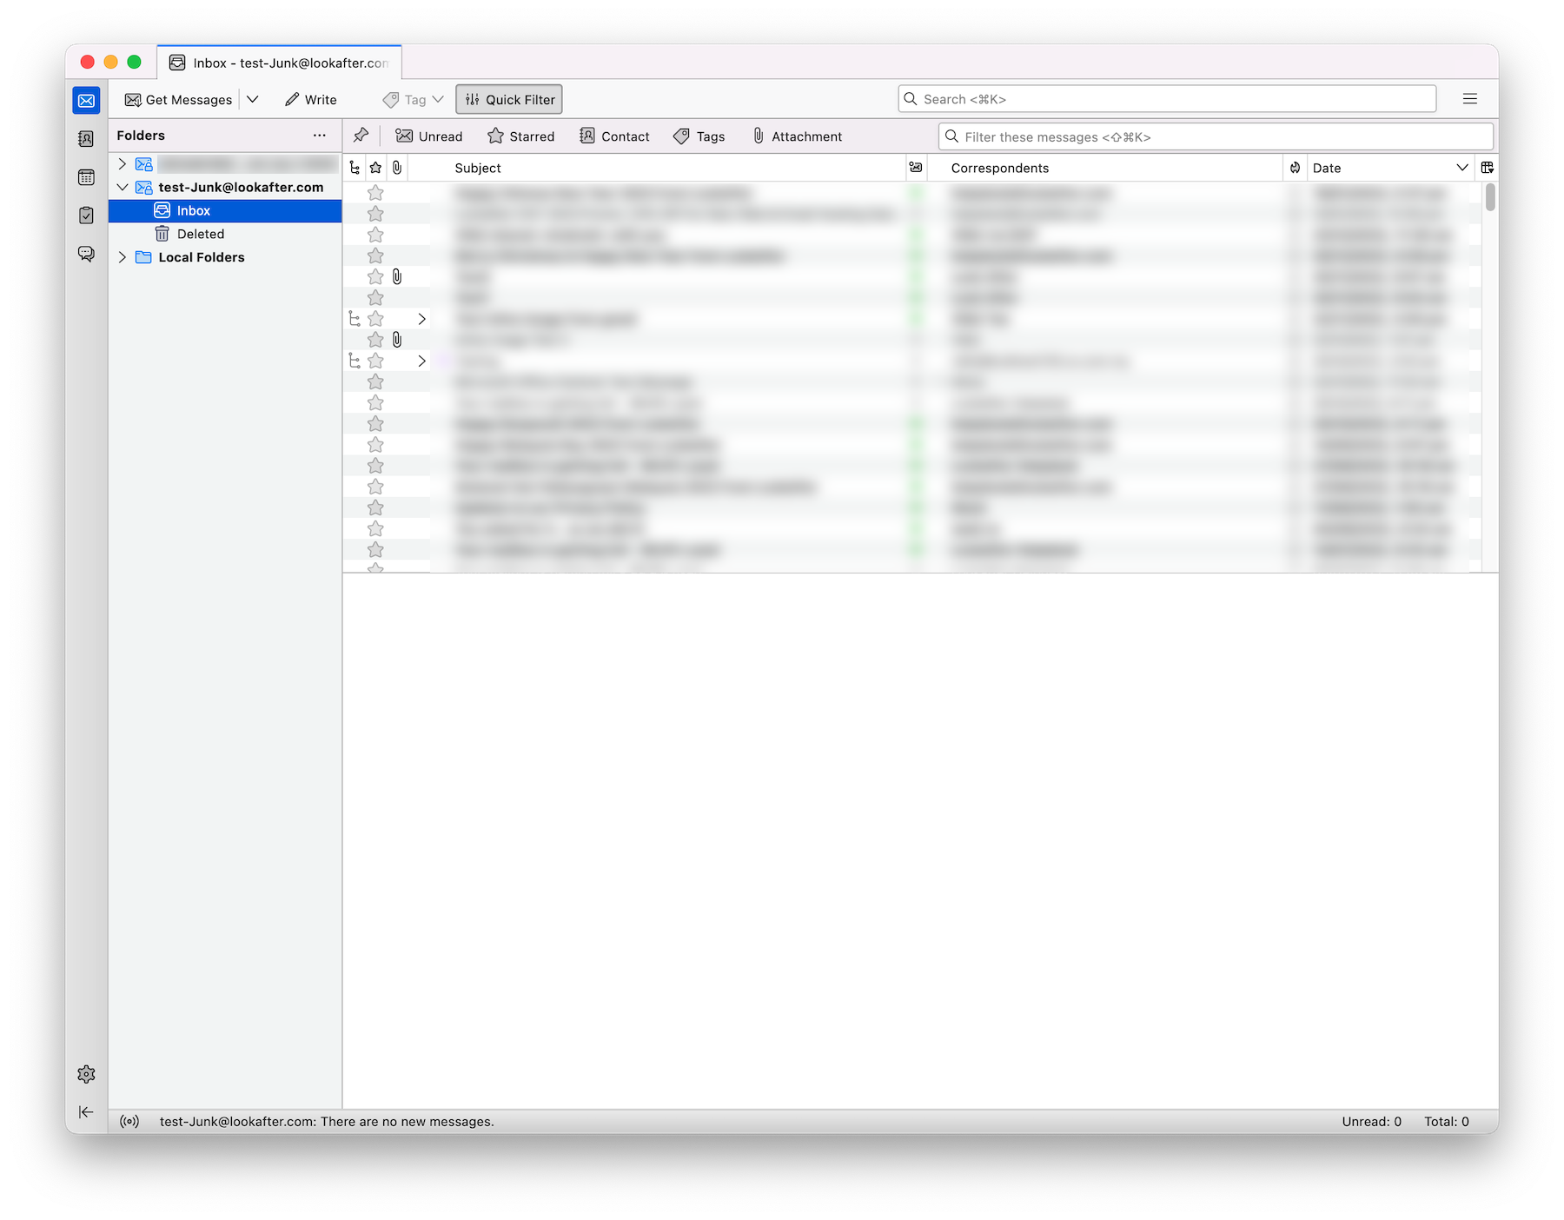Collapse the spaces toolbar with arrow icon

click(x=86, y=1112)
